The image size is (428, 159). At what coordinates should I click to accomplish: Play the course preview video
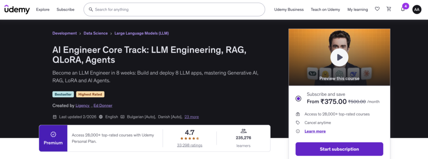coord(339,57)
